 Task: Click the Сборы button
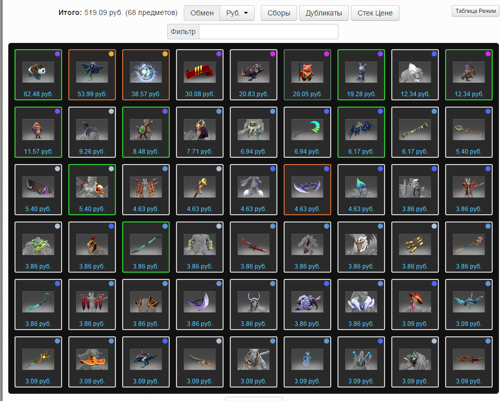279,13
